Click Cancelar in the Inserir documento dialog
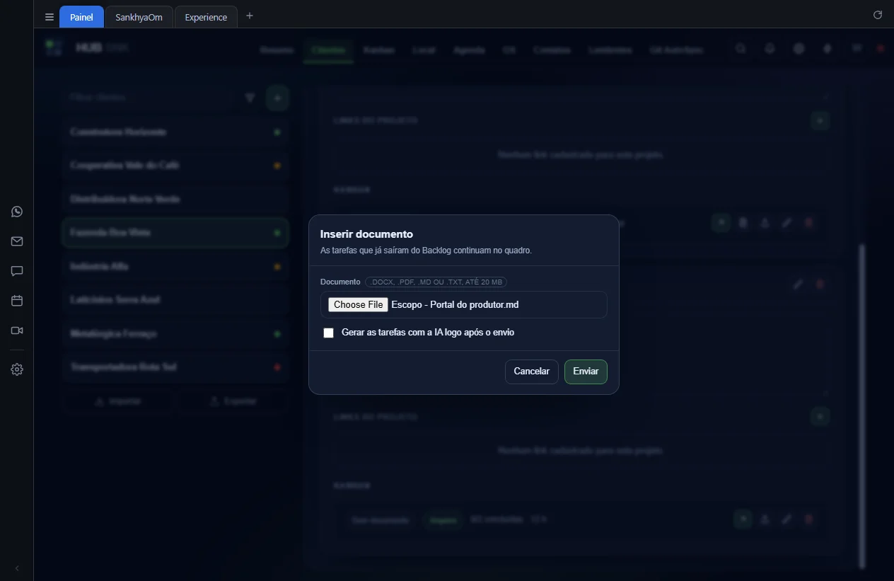This screenshot has height=581, width=894. [x=532, y=372]
